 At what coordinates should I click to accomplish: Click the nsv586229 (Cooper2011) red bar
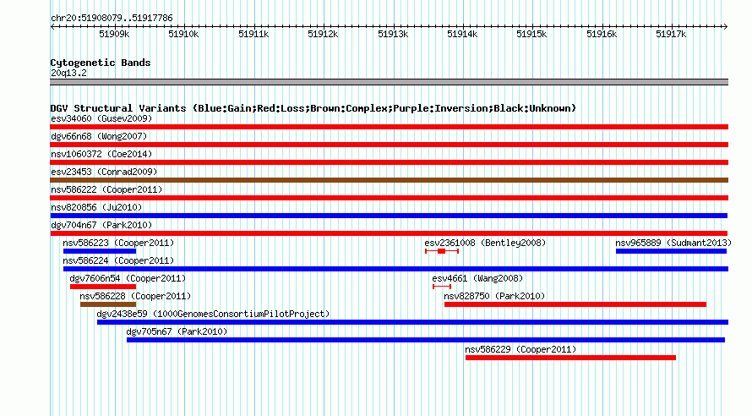[x=570, y=358]
